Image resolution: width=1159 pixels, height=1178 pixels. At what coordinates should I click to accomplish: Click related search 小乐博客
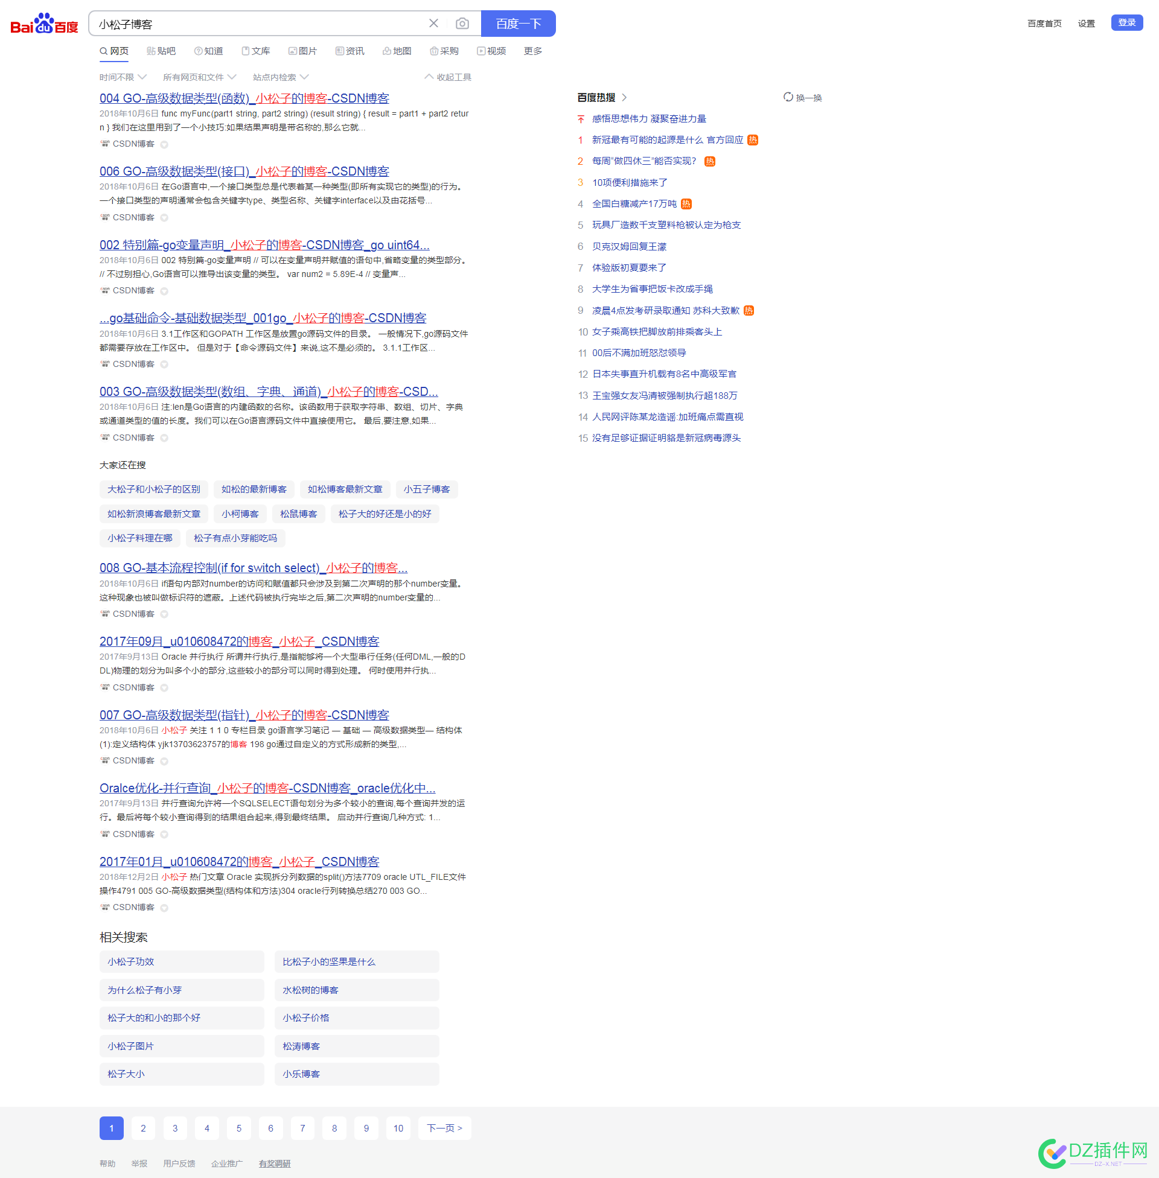pos(357,1074)
